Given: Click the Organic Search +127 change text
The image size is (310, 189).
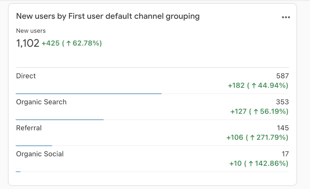Looking at the screenshot, I should click(259, 111).
